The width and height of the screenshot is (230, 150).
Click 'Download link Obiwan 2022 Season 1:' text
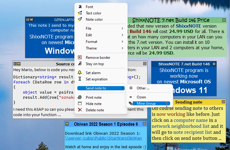coord(103,133)
